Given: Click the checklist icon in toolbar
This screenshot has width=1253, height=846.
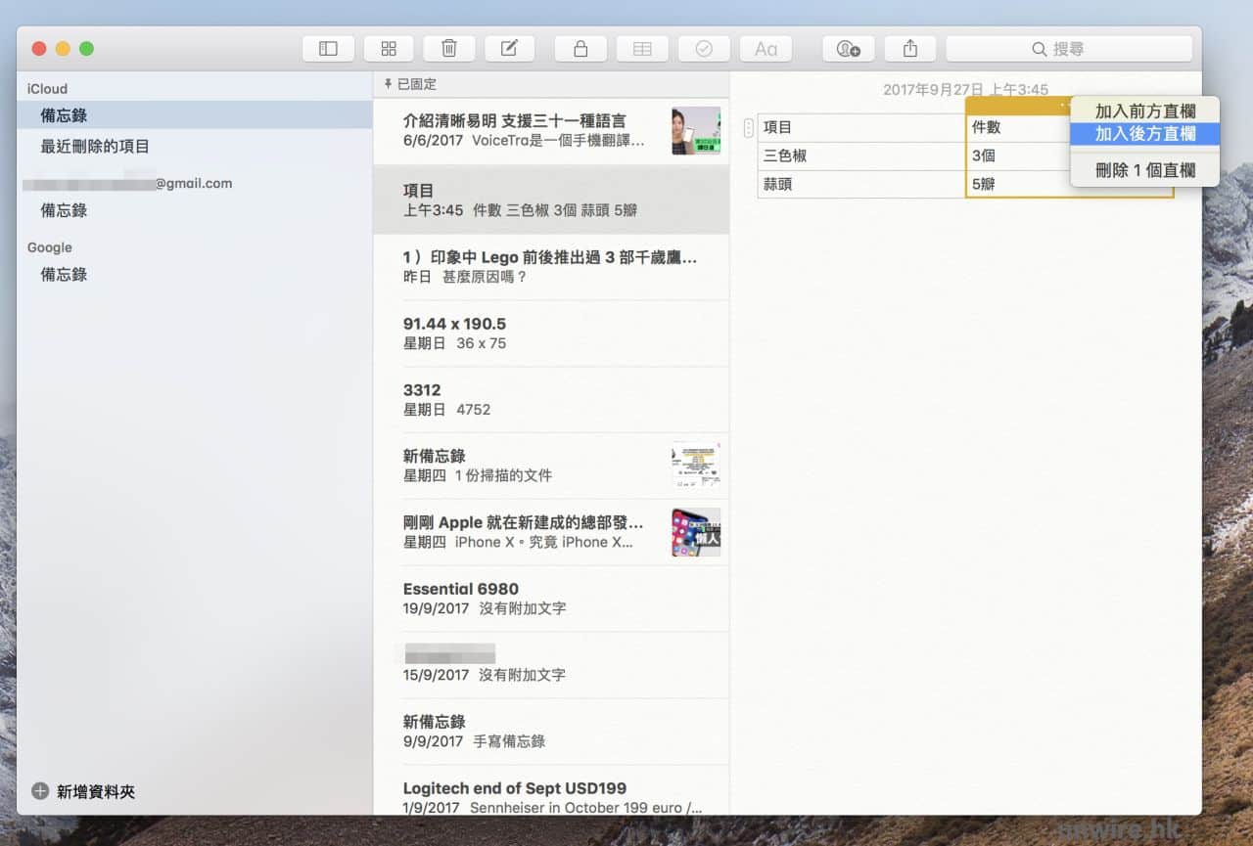Looking at the screenshot, I should coord(704,49).
